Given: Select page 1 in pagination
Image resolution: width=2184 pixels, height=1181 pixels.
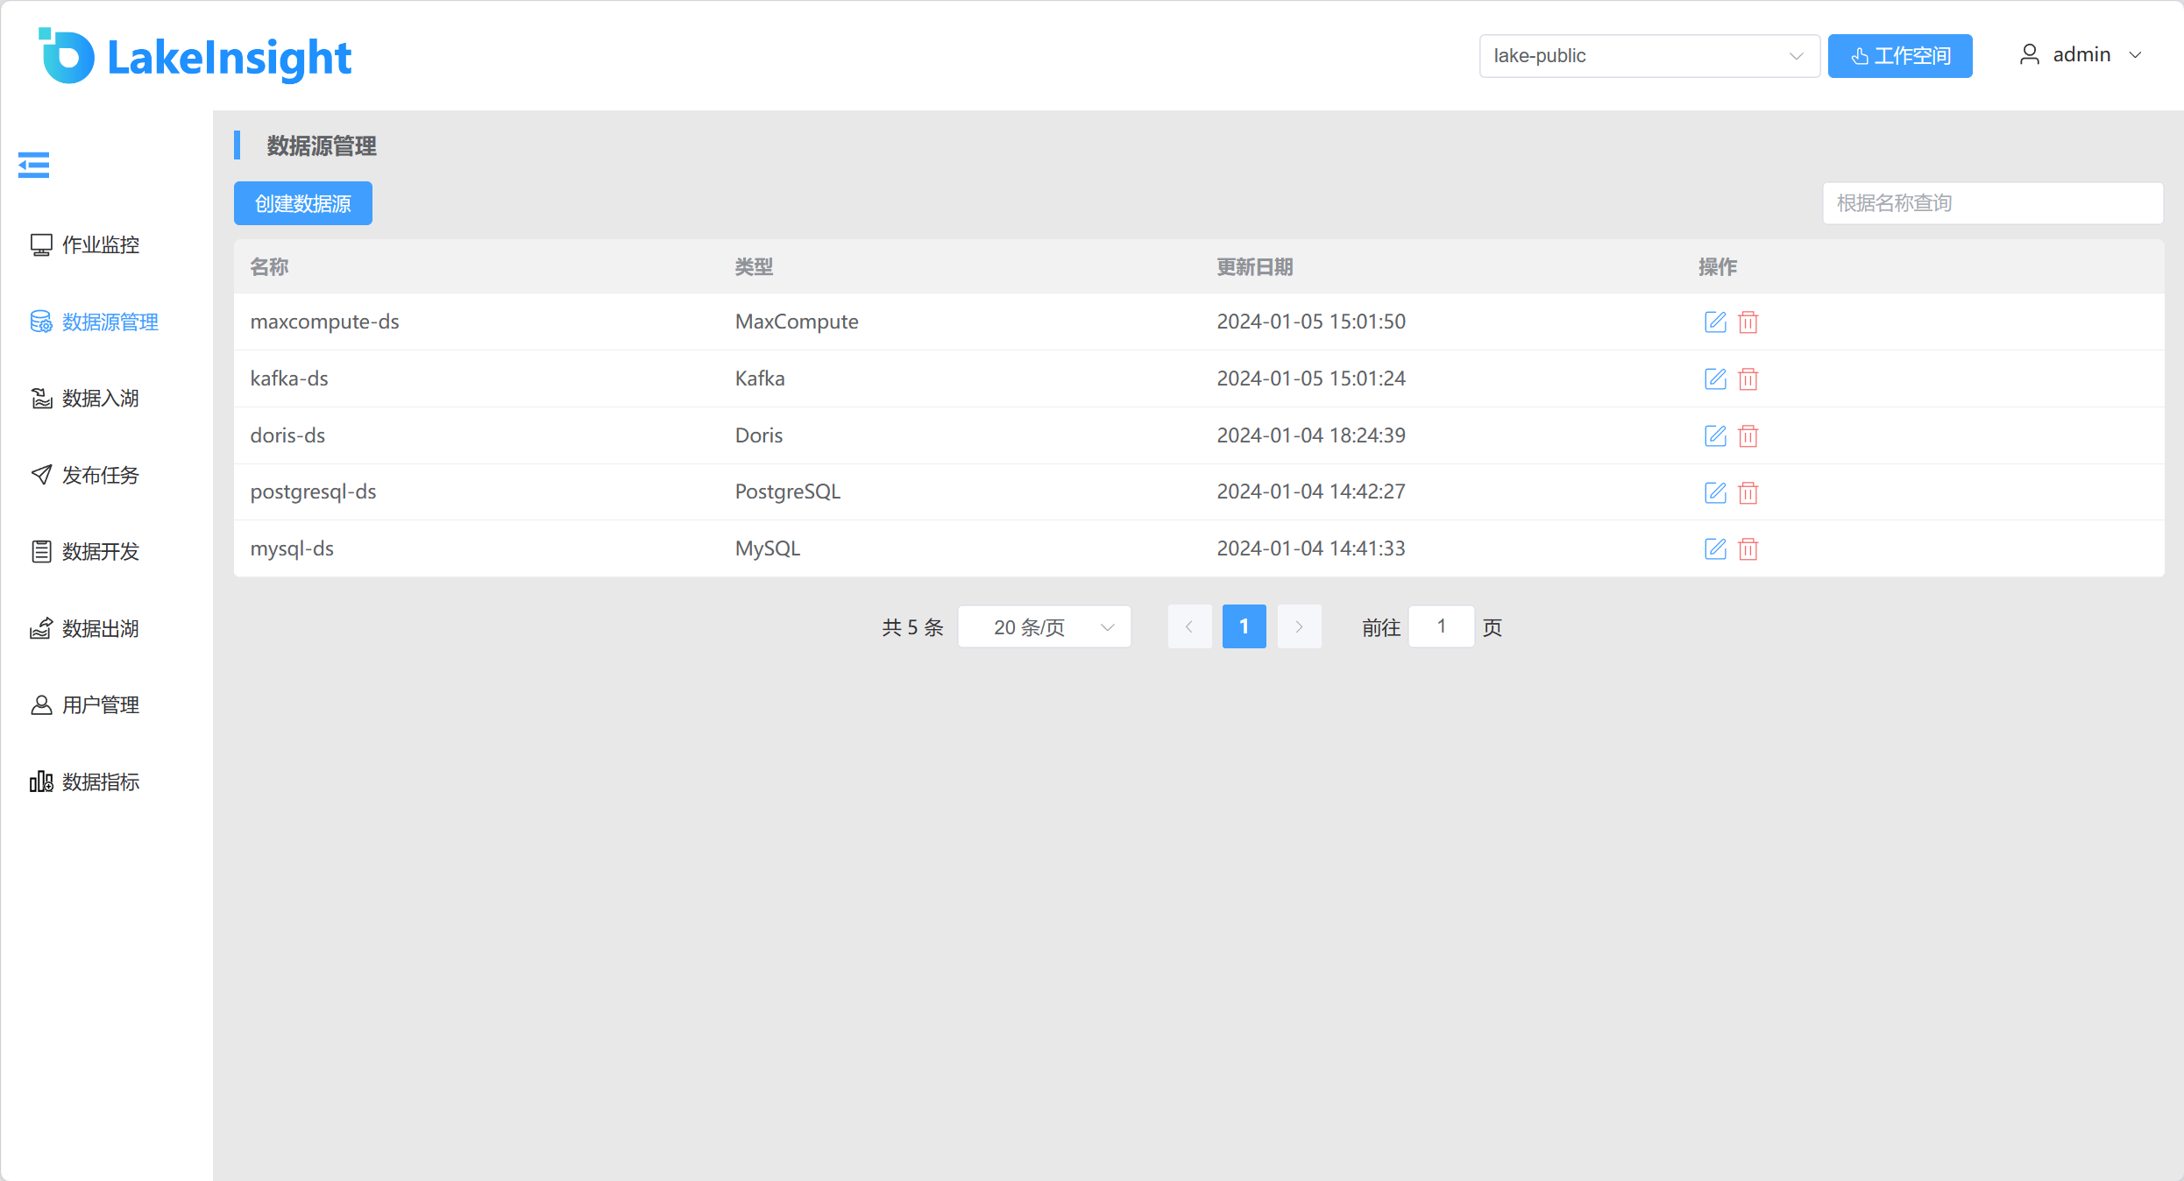Looking at the screenshot, I should [1244, 627].
